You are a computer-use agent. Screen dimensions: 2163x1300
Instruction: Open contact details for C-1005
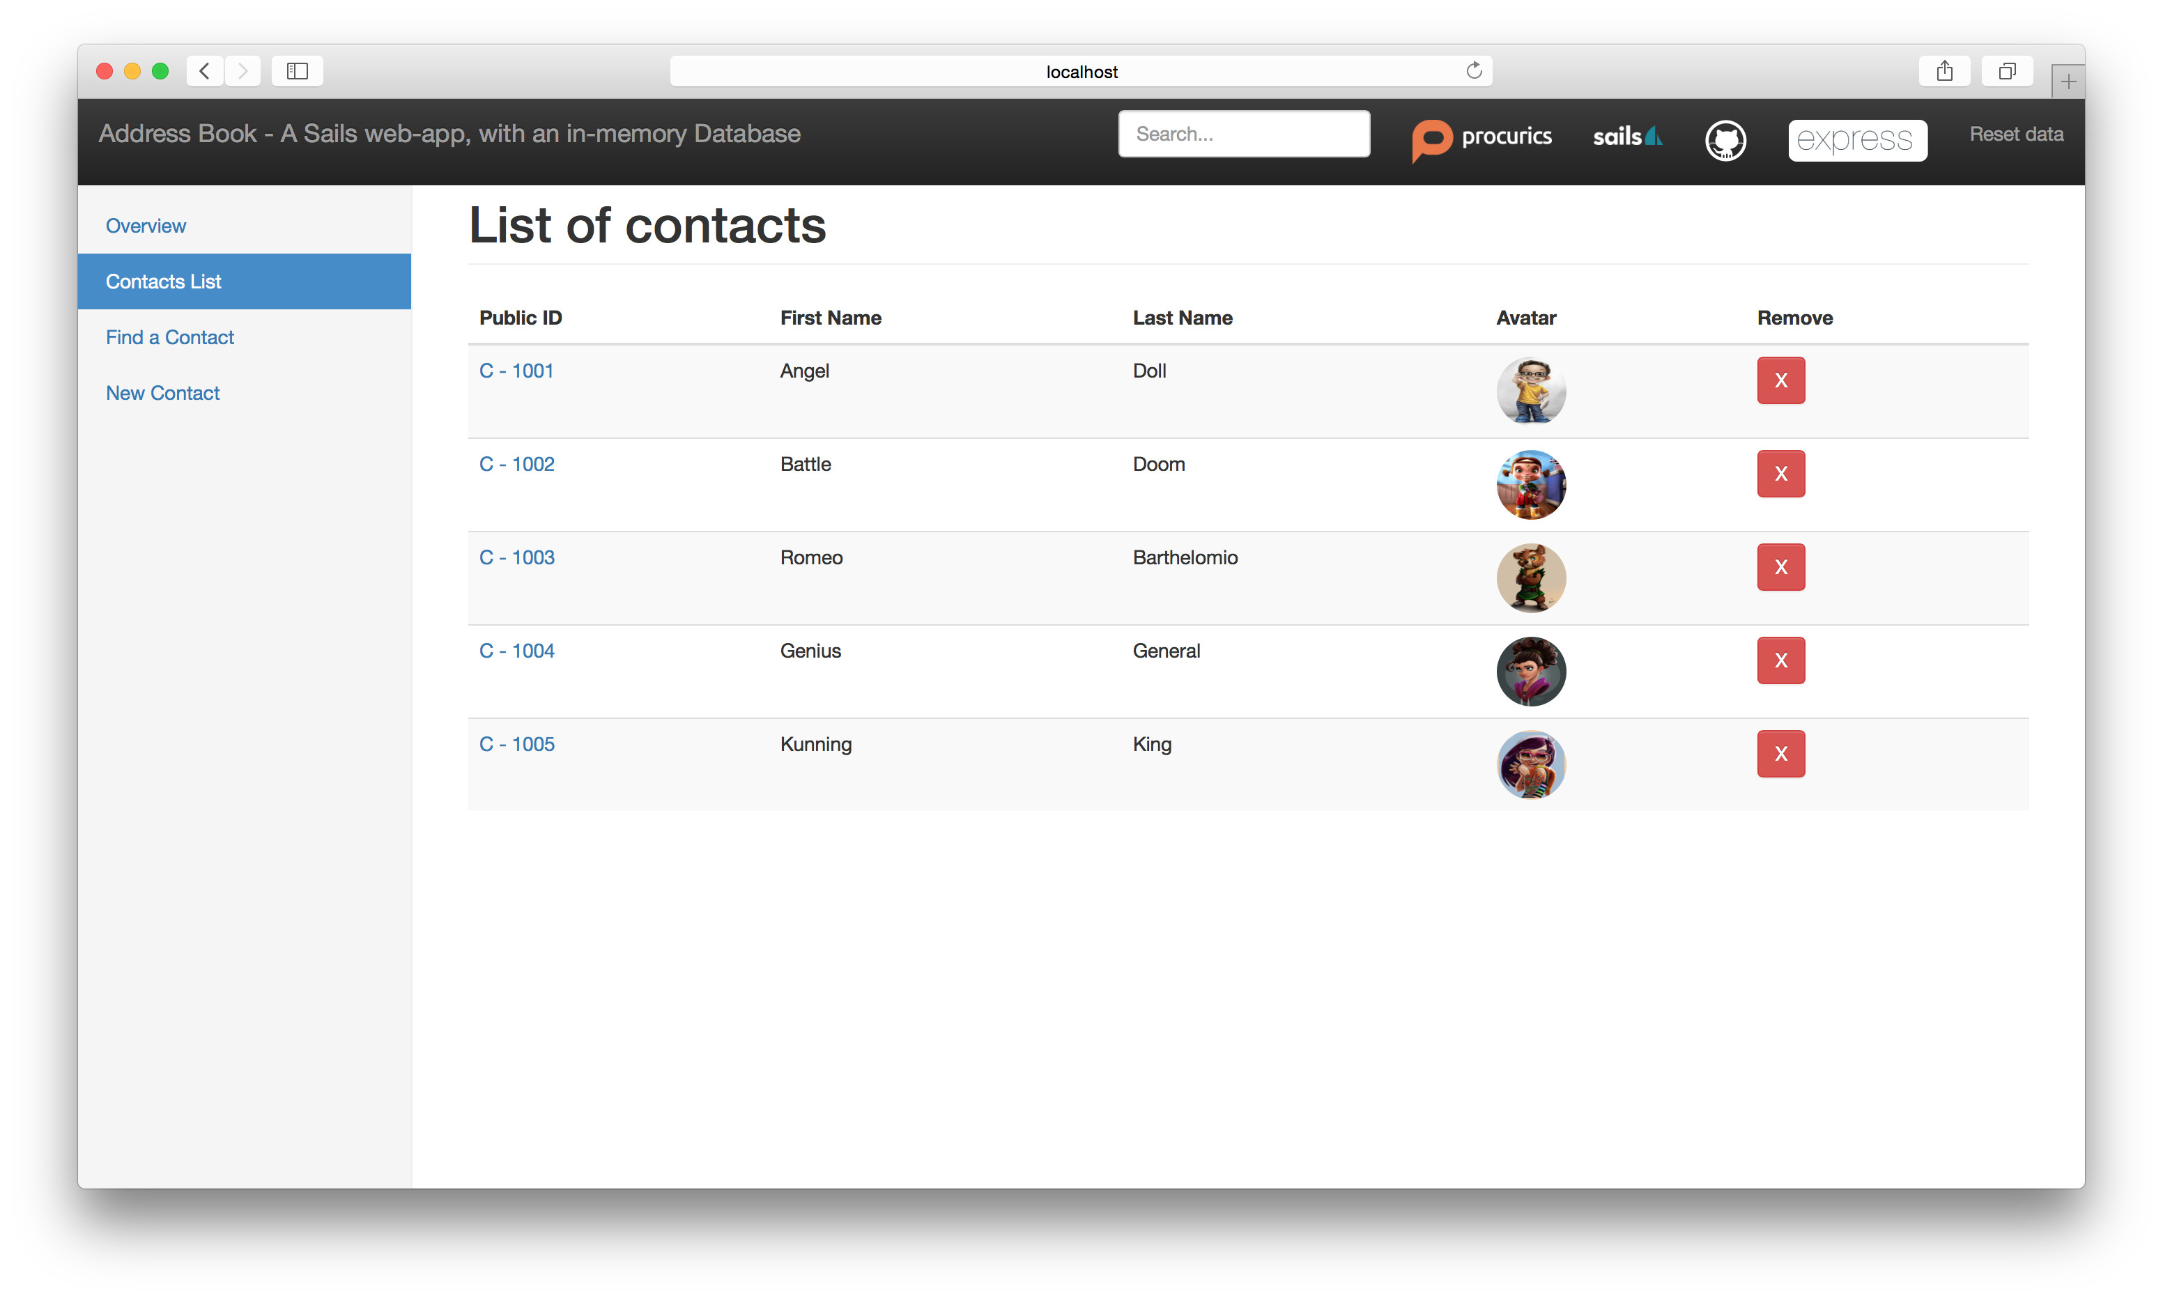[518, 743]
